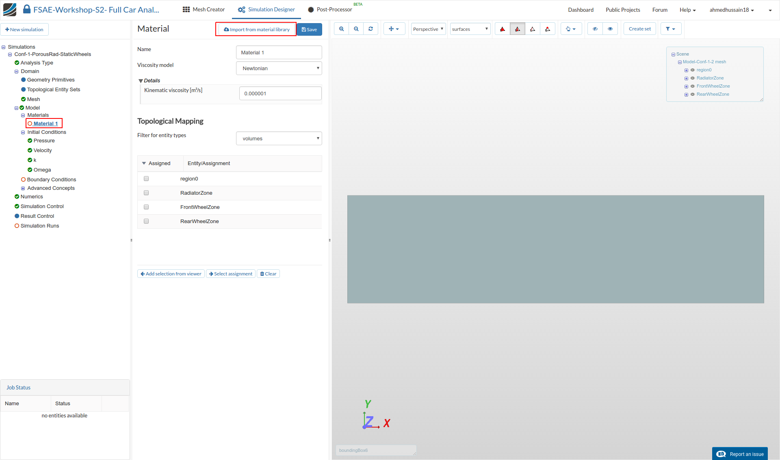This screenshot has width=780, height=460.
Task: Open the Viscosity model dropdown
Action: click(x=279, y=68)
